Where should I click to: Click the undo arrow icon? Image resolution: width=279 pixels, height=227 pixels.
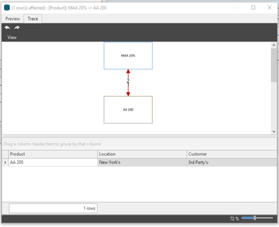tap(7, 28)
